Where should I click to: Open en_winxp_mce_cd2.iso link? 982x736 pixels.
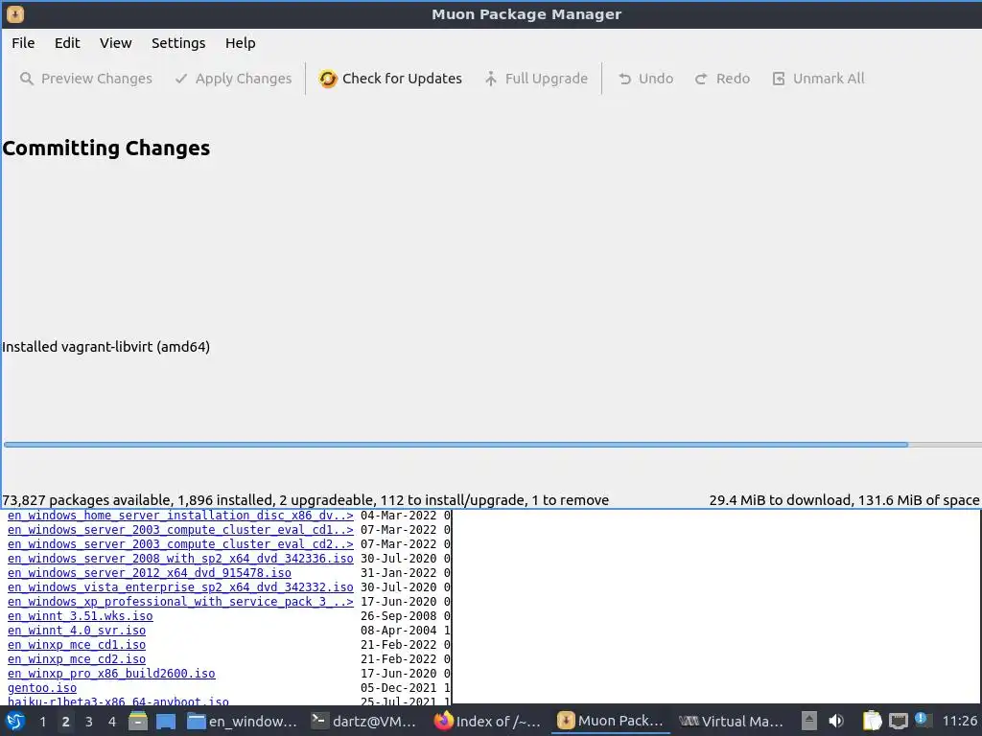[77, 659]
